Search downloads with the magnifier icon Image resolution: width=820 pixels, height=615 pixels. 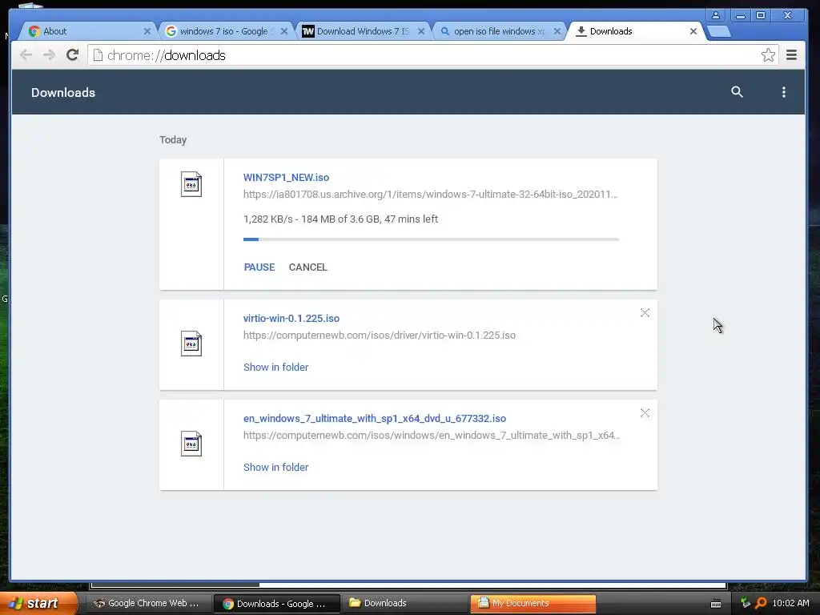coord(737,92)
